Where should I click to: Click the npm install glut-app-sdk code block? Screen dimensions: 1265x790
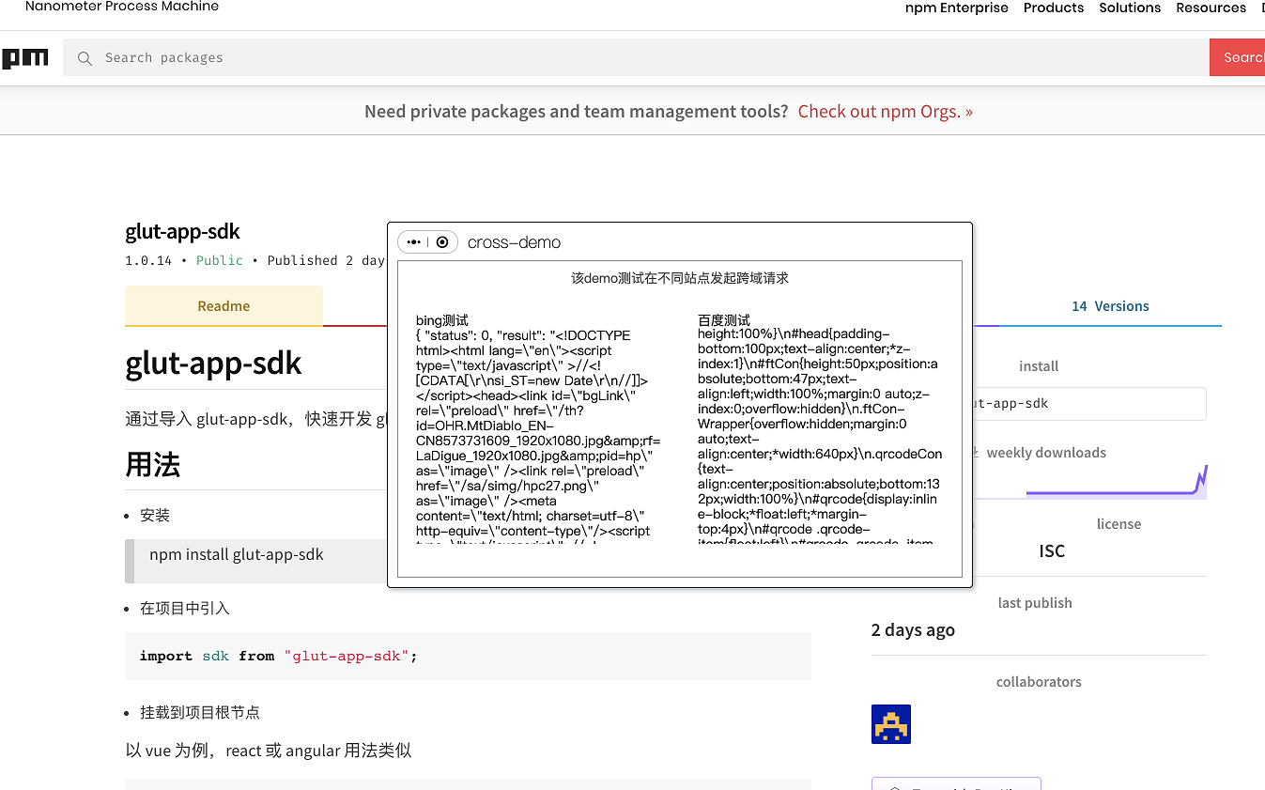tap(256, 561)
